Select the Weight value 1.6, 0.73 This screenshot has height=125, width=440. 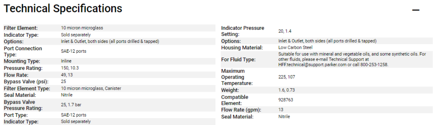pos(287,90)
